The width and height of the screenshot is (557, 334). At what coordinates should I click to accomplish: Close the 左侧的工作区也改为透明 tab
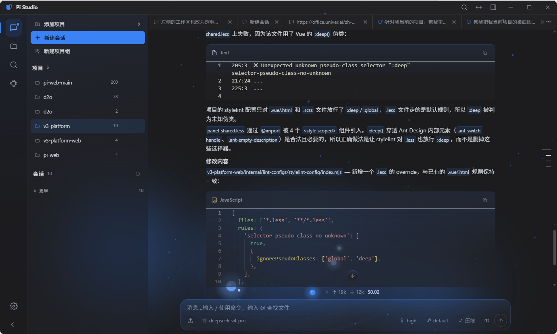click(230, 22)
